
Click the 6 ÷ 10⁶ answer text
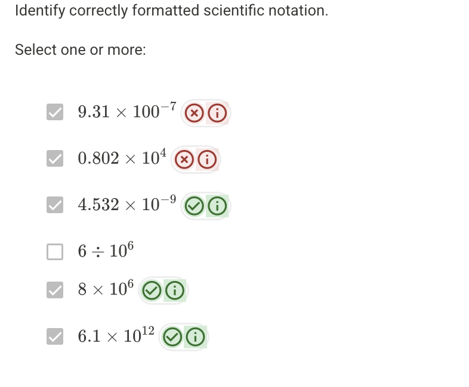tap(106, 251)
